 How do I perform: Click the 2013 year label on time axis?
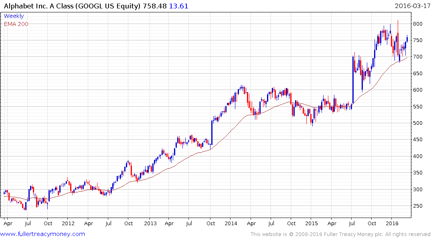[x=150, y=224]
